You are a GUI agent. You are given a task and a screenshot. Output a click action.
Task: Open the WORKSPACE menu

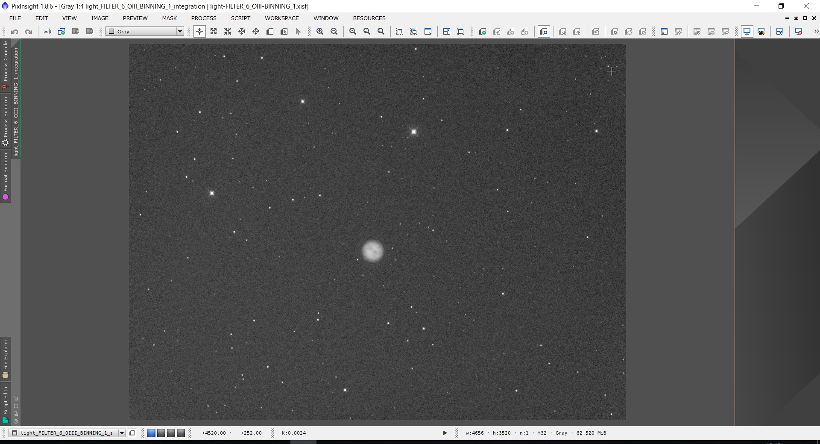pyautogui.click(x=282, y=18)
